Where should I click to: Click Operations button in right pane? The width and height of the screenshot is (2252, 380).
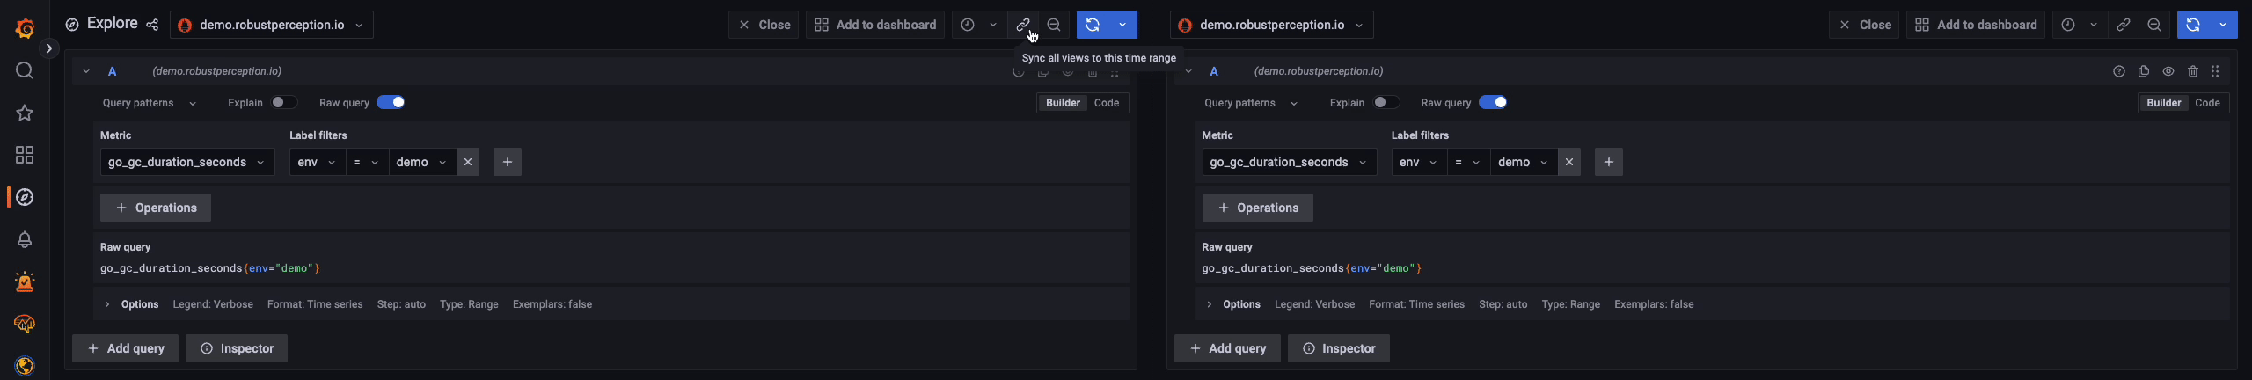pos(1258,208)
